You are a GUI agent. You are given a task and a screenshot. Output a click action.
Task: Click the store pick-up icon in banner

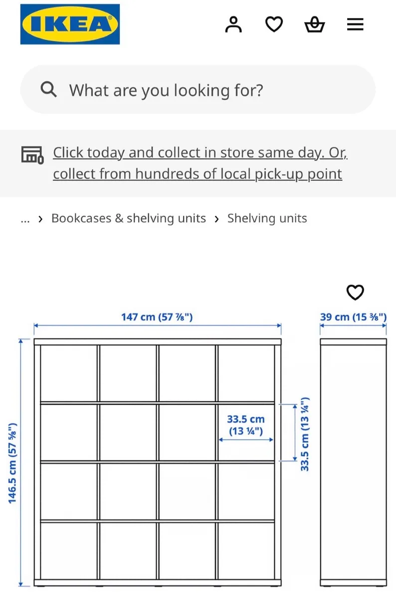point(32,154)
